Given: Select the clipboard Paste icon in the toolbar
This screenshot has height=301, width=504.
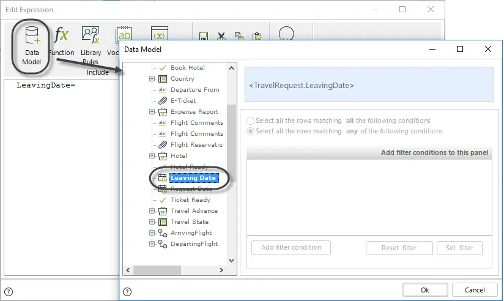Looking at the screenshot, I should (x=257, y=36).
